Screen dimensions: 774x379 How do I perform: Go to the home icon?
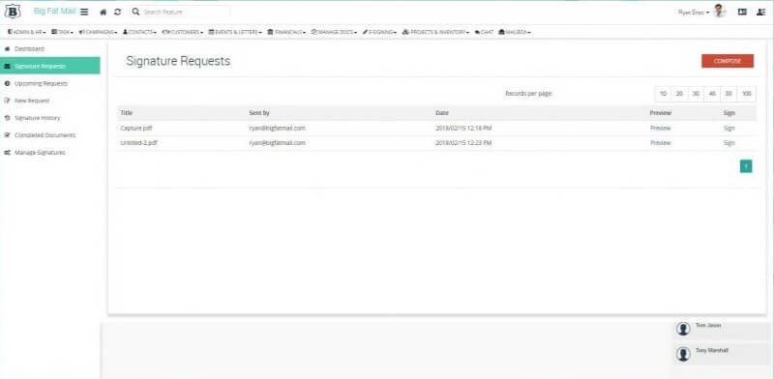click(x=104, y=12)
